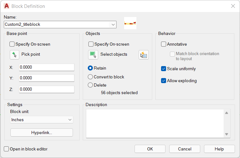This screenshot has height=158, width=240.
Task: Enable Specify On-screen under Objects
Action: [91, 44]
